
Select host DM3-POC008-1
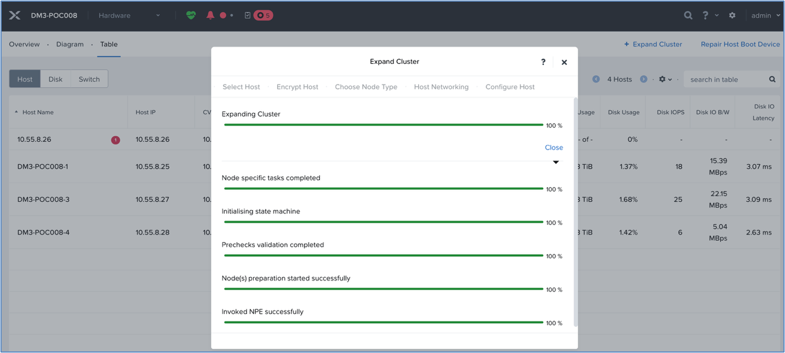[43, 166]
